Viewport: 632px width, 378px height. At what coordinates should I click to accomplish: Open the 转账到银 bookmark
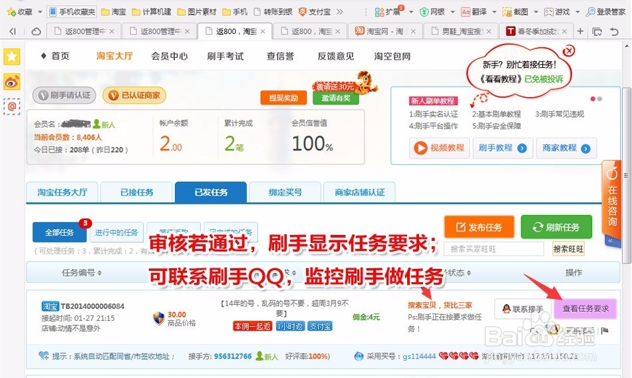(x=273, y=12)
